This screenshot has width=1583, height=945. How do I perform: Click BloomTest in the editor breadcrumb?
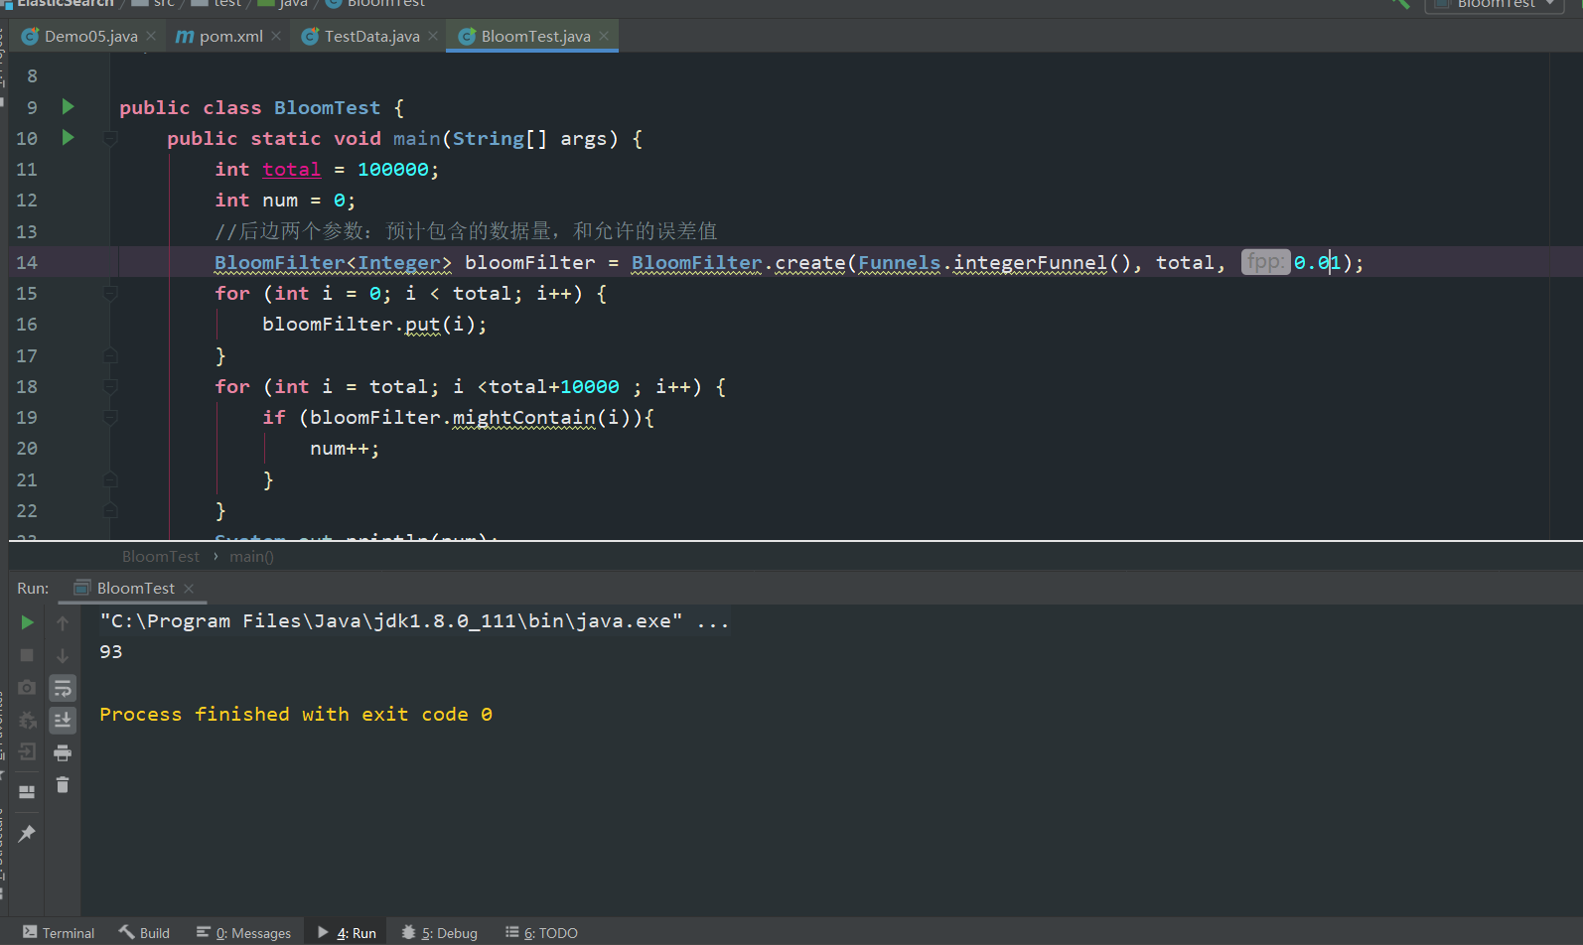click(x=161, y=557)
